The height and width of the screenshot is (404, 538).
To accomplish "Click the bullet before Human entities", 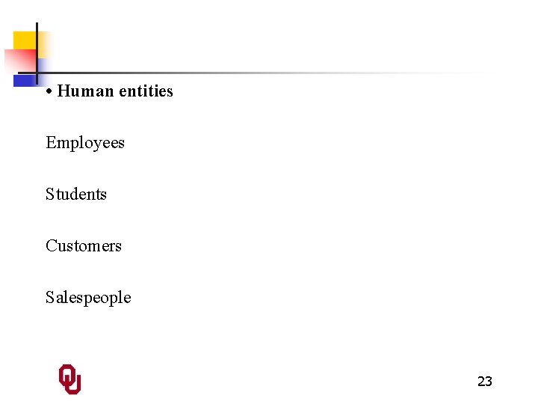I will (x=49, y=92).
